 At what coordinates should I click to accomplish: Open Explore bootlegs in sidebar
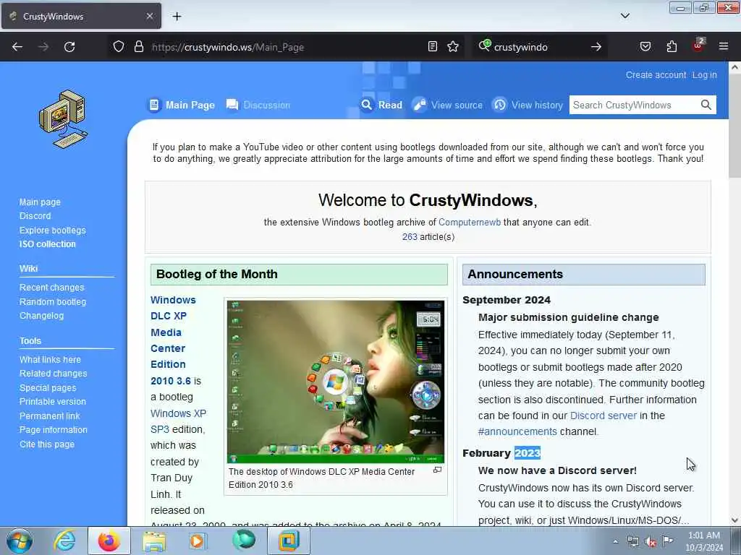52,231
